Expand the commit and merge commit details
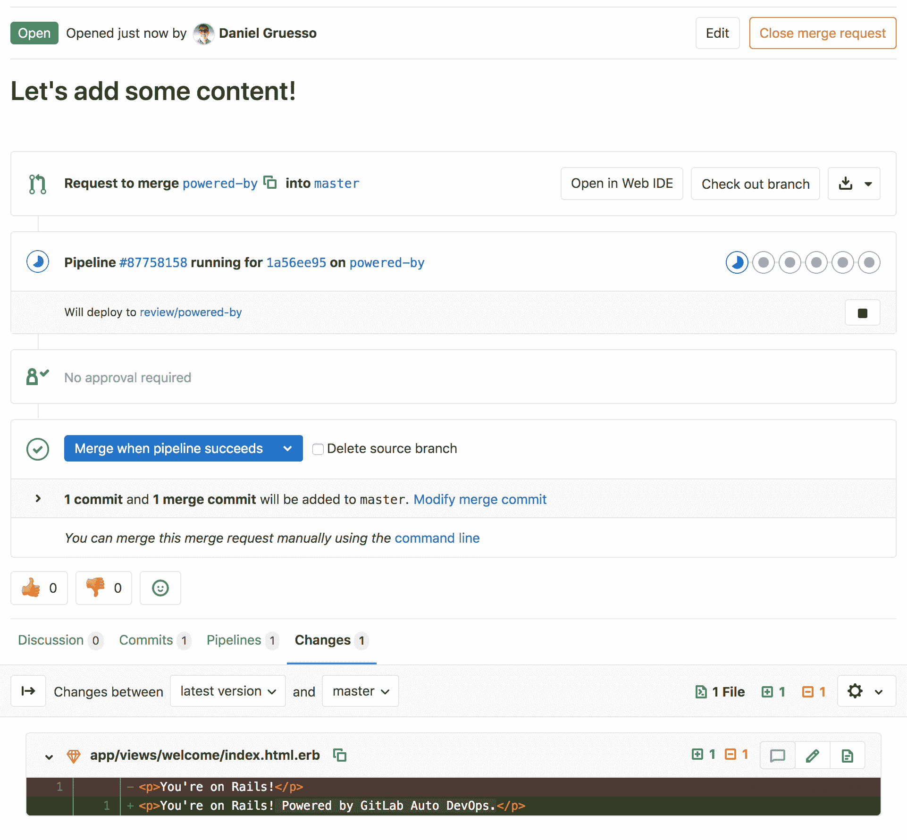The image size is (907, 840). [x=38, y=499]
